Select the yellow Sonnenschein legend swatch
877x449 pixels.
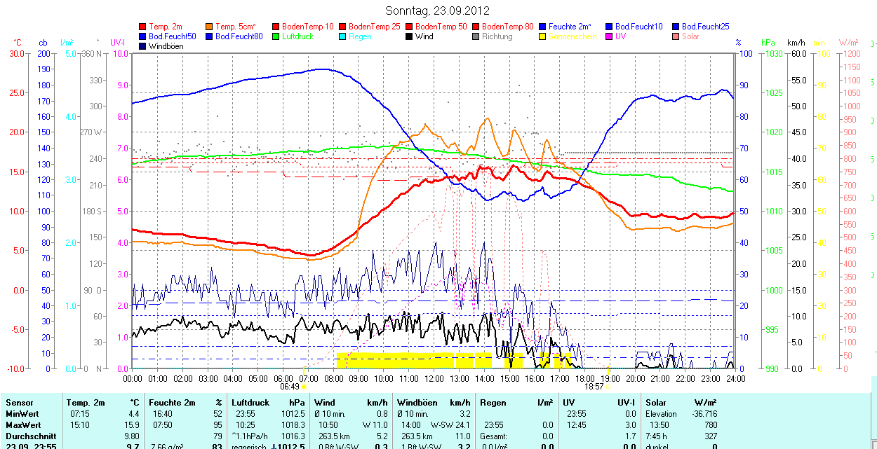(543, 36)
